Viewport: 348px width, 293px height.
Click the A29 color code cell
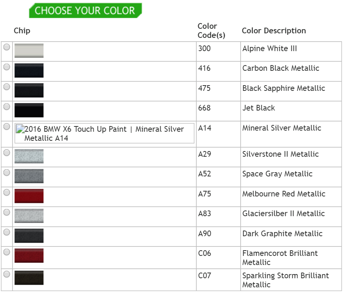[205, 154]
